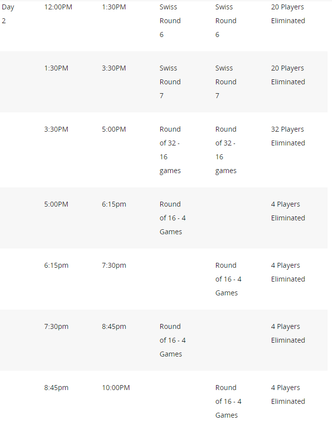The width and height of the screenshot is (332, 429).
Task: Click the 6:15pm end time cell
Action: coord(114,204)
